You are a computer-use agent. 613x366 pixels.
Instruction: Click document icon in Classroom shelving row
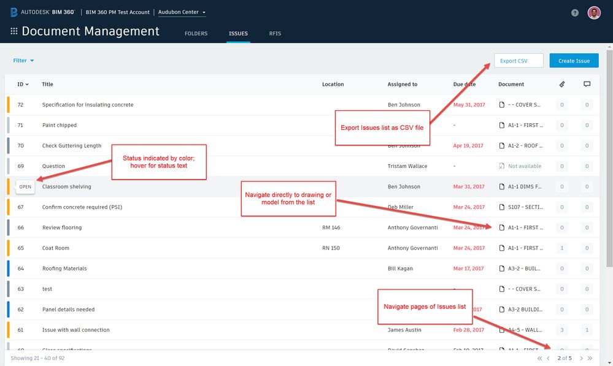coord(501,187)
